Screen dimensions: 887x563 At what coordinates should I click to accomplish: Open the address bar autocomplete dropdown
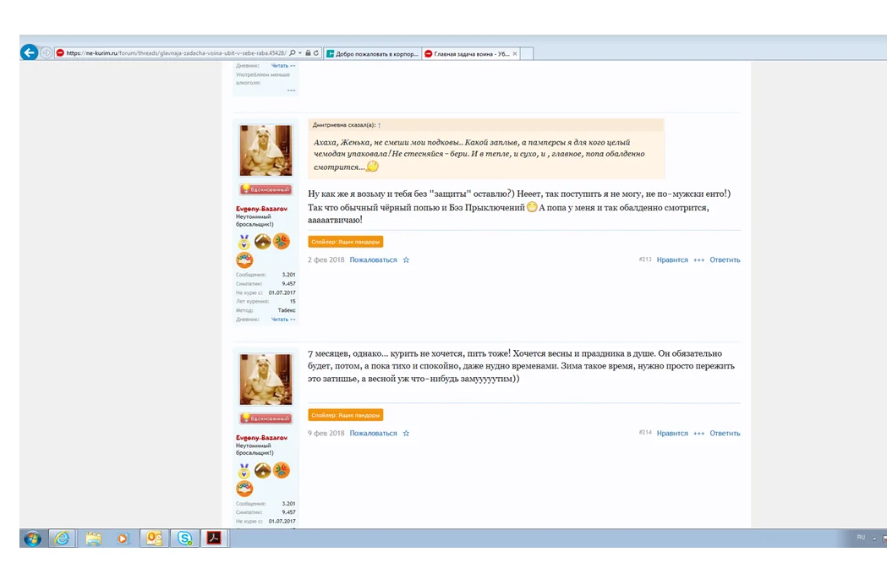point(301,52)
